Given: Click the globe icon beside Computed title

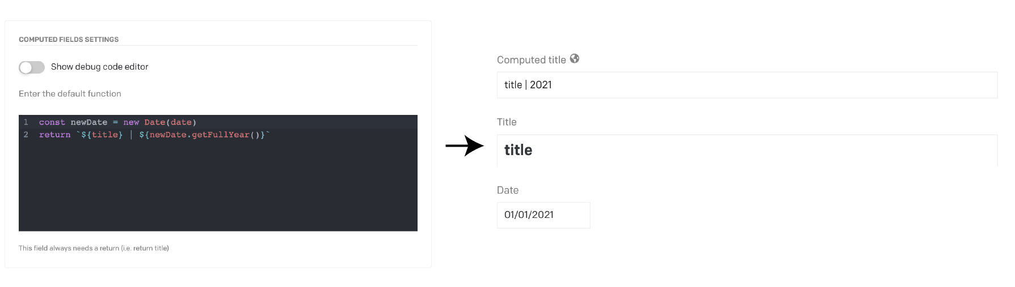Looking at the screenshot, I should click(x=575, y=58).
